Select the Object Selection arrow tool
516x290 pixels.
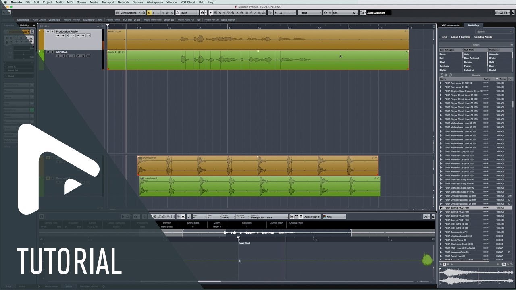[211, 13]
